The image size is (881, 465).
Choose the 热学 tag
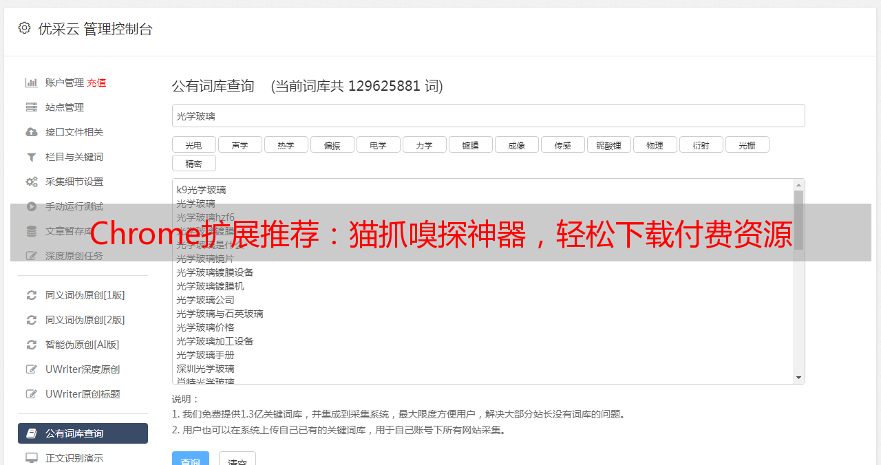[286, 144]
